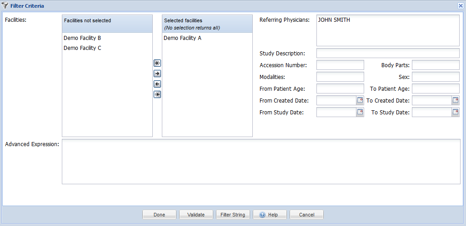Screen dimensions: 466x226
Task: Click the Accession Number text box
Action: [340, 65]
